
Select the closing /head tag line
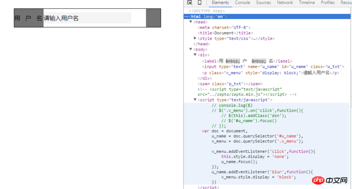click(202, 44)
